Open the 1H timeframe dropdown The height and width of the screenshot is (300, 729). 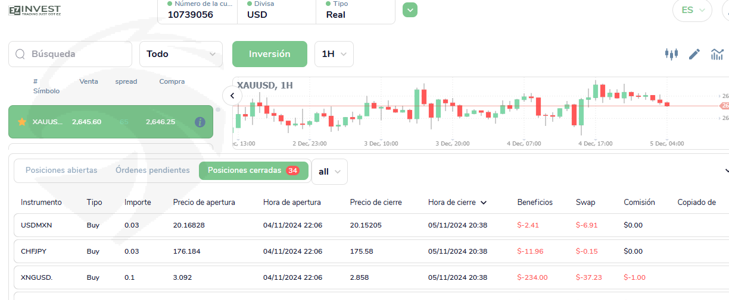tap(334, 54)
